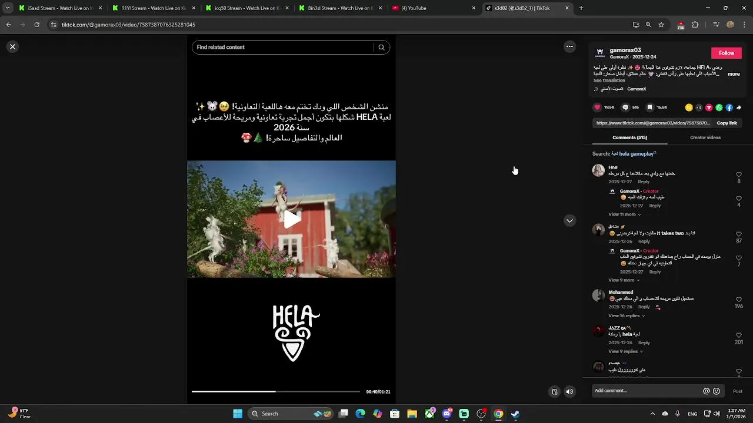The height and width of the screenshot is (423, 753).
Task: Reload the page with browser refresh button
Action: (36, 25)
